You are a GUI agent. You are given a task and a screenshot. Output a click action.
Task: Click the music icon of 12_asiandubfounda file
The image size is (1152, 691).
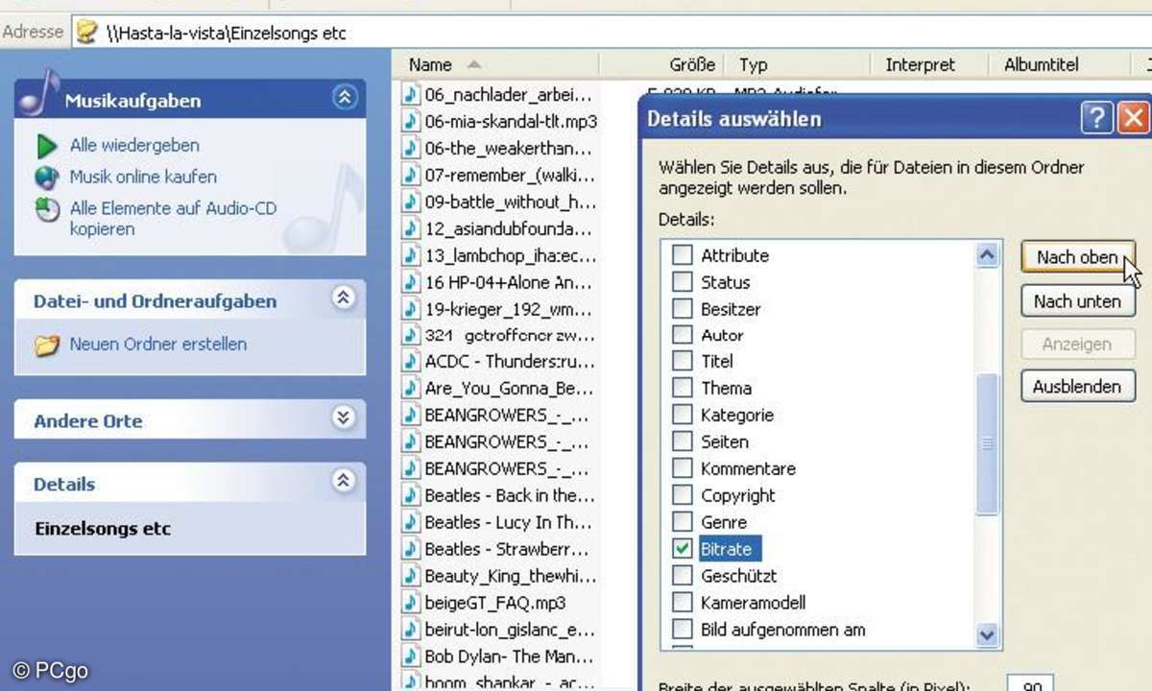411,228
